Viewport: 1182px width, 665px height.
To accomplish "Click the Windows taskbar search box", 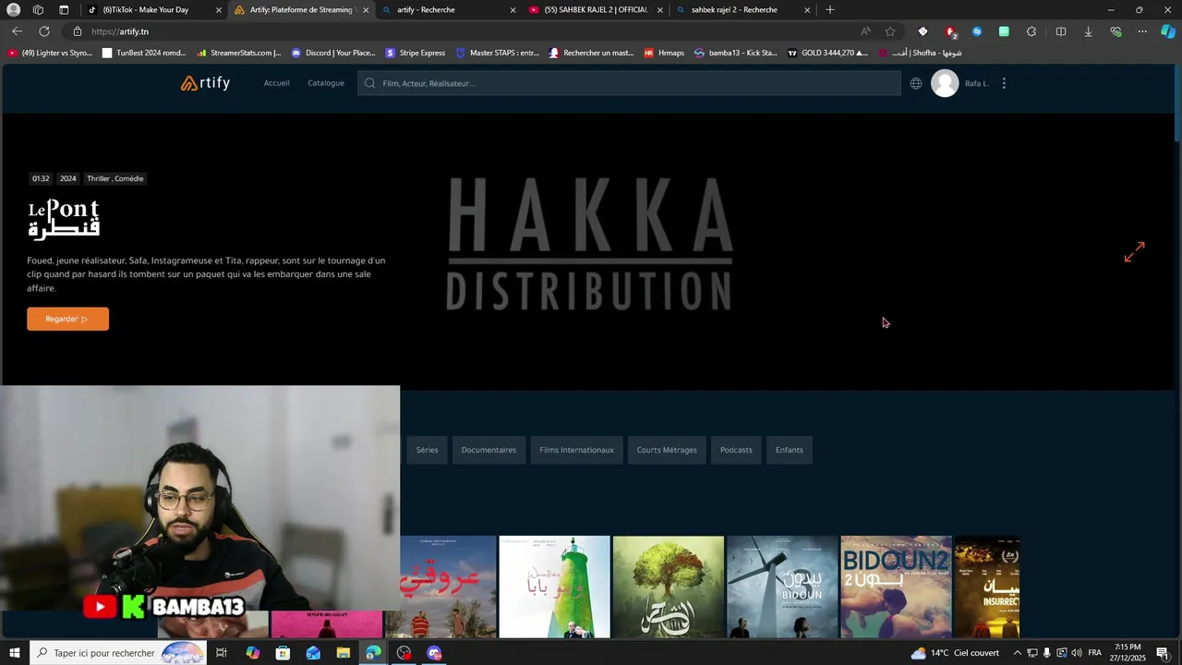I will tap(119, 653).
